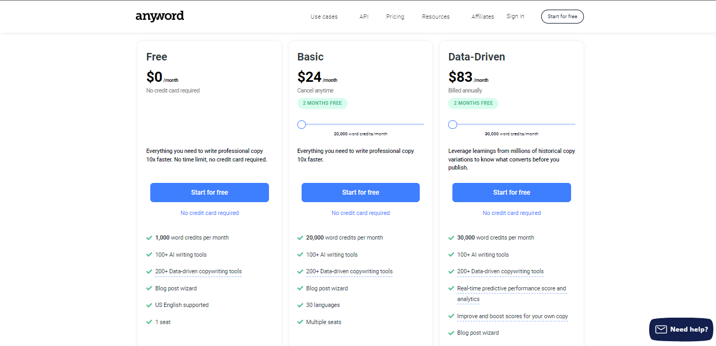Click checkmark next to 30 languages
The height and width of the screenshot is (346, 716).
pos(300,305)
